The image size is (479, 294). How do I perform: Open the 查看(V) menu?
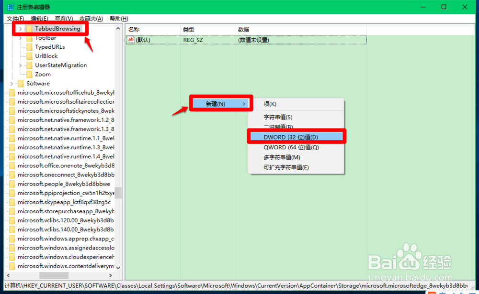coord(63,18)
